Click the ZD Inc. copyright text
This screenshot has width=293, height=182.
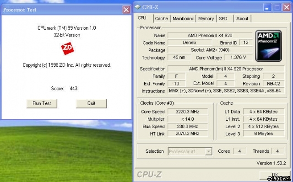point(67,65)
